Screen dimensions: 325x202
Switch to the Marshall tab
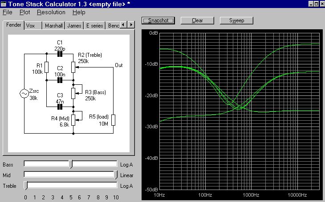pyautogui.click(x=54, y=26)
